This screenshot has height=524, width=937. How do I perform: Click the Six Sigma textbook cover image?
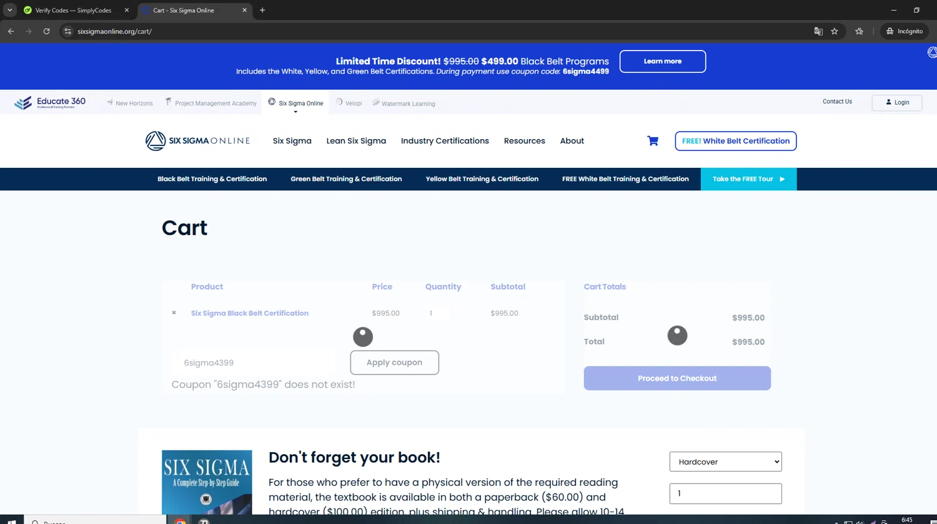pos(207,482)
